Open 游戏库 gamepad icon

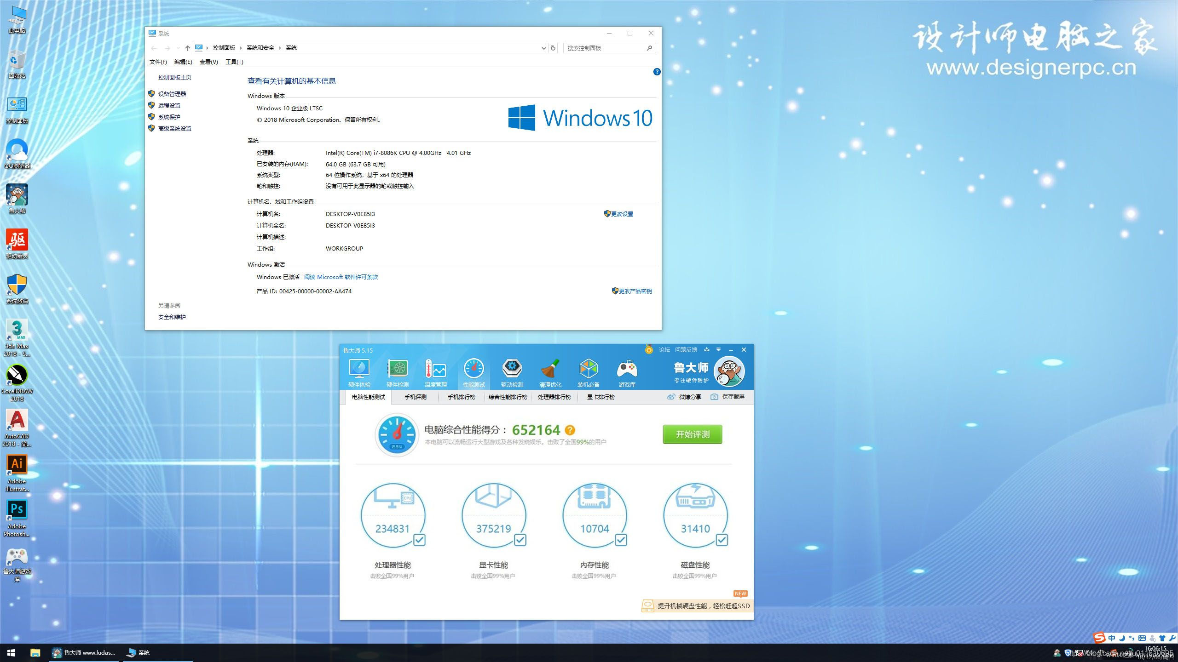pos(627,373)
